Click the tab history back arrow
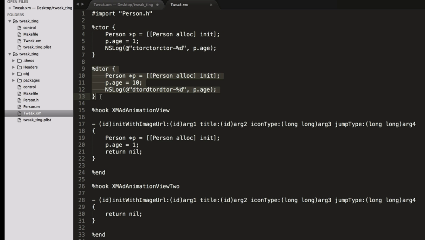The image size is (425, 240). 78,5
